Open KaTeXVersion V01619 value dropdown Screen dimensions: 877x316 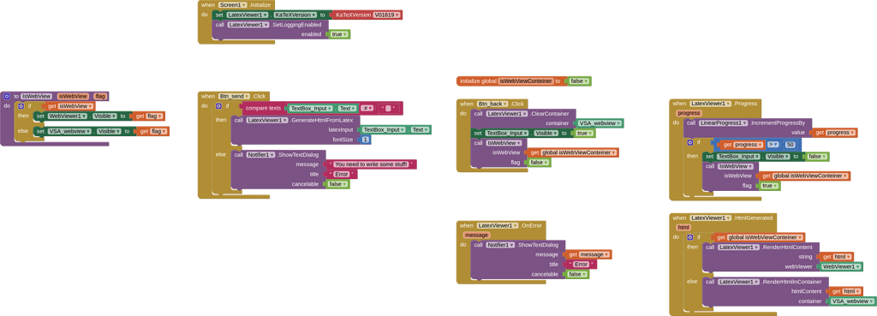(387, 15)
